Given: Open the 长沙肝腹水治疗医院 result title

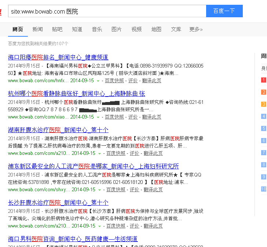Looking at the screenshot, I should pyautogui.click(x=58, y=203).
